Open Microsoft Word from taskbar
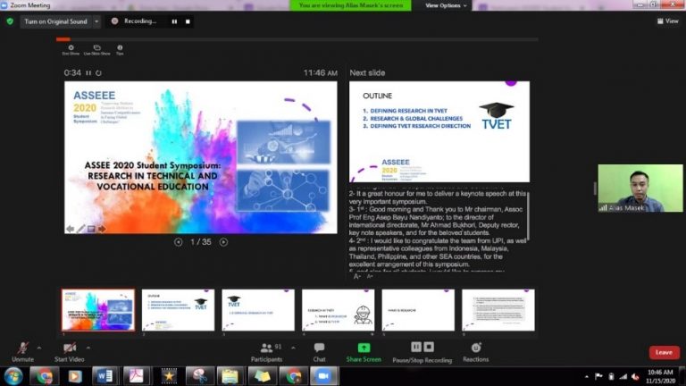The image size is (686, 386). coord(105,376)
